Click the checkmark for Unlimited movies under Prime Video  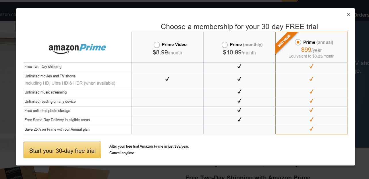167,79
